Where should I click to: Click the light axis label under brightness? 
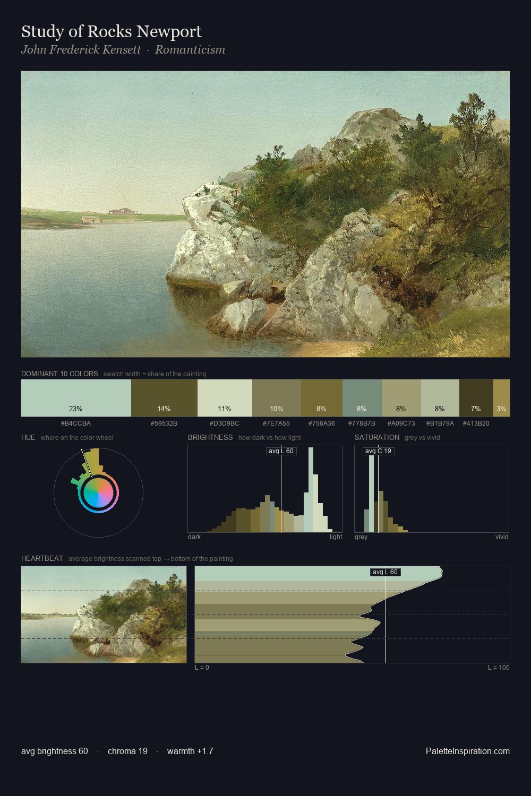click(x=336, y=537)
